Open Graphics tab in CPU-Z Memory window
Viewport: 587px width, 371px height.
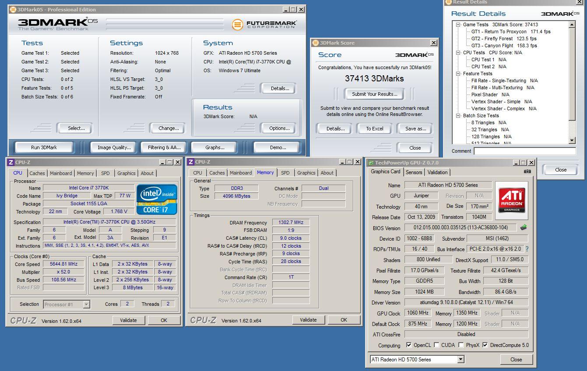tap(306, 173)
